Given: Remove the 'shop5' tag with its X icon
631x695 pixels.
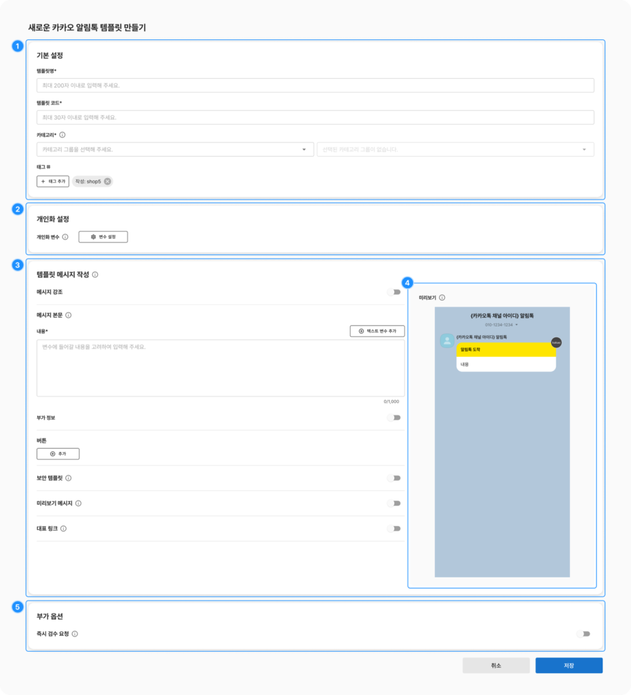Looking at the screenshot, I should click(x=107, y=181).
